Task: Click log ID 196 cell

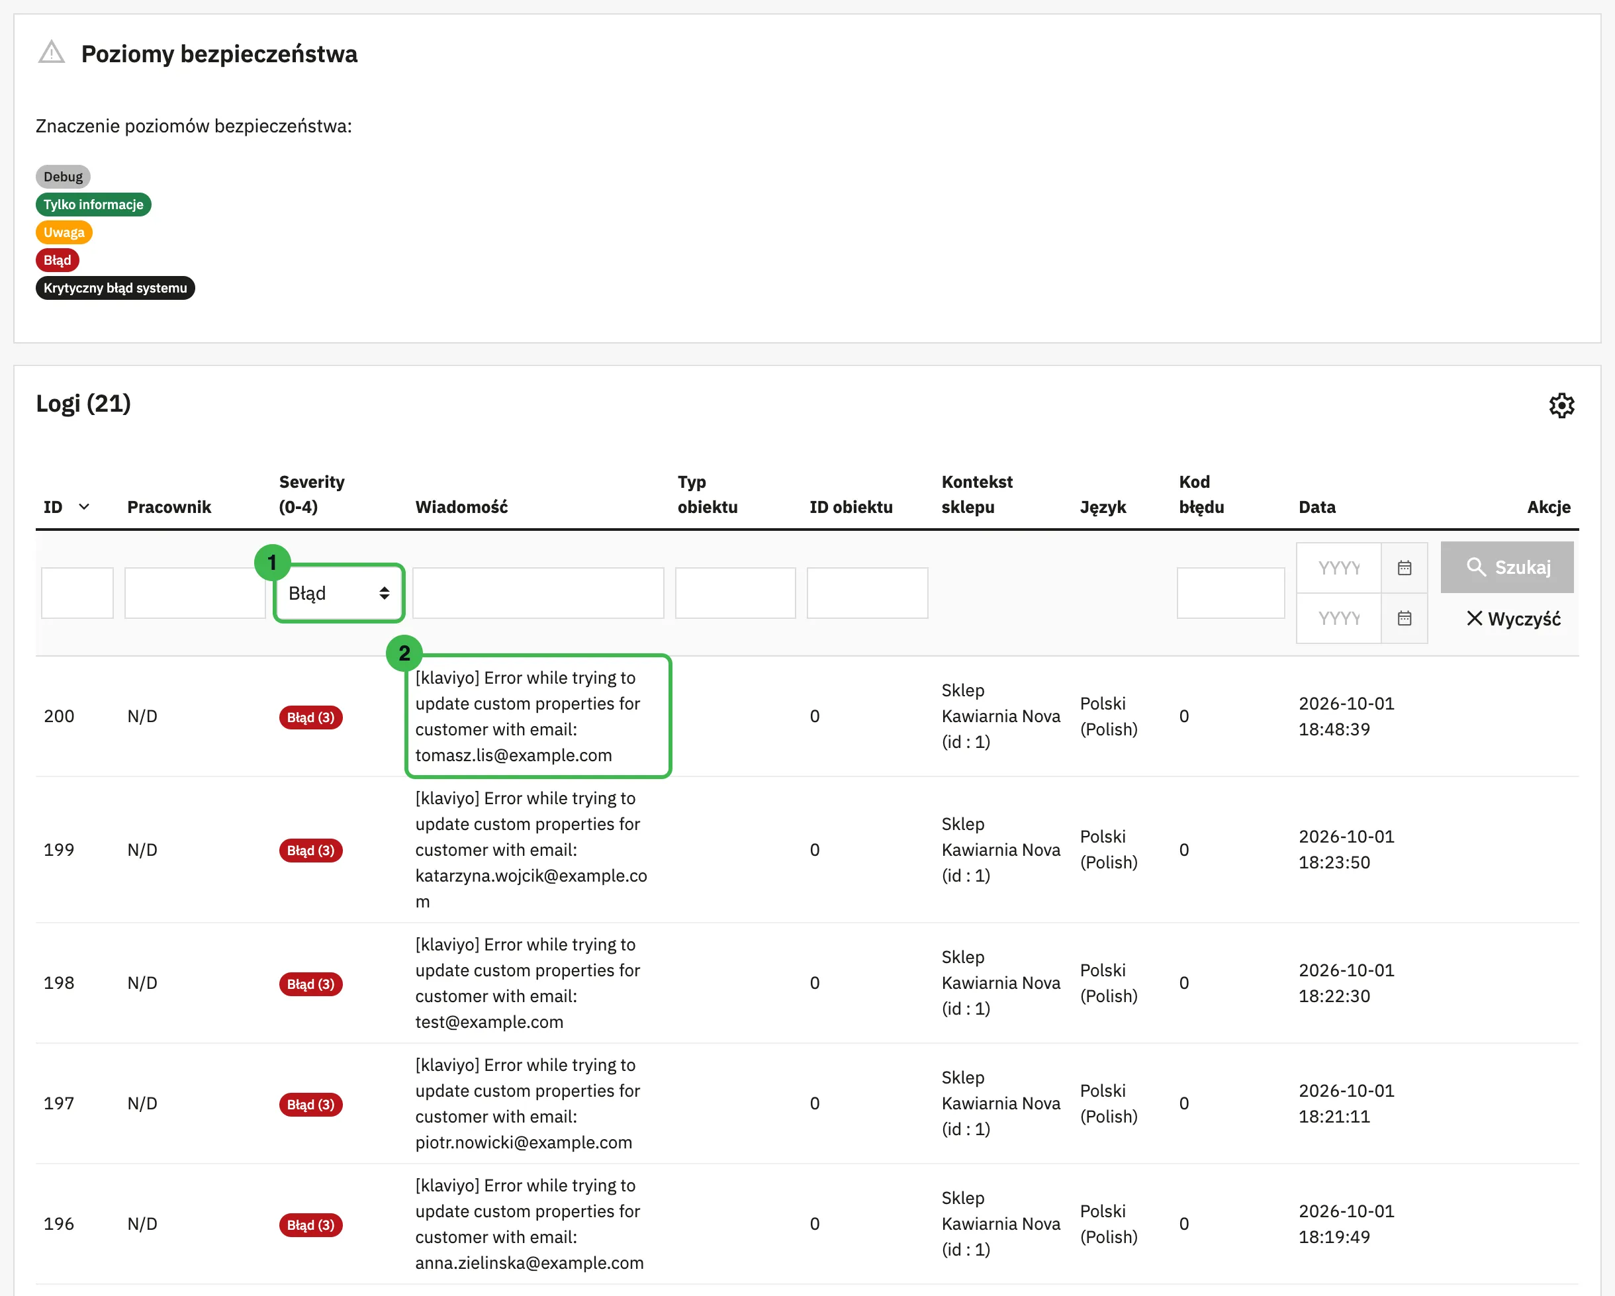Action: 59,1224
